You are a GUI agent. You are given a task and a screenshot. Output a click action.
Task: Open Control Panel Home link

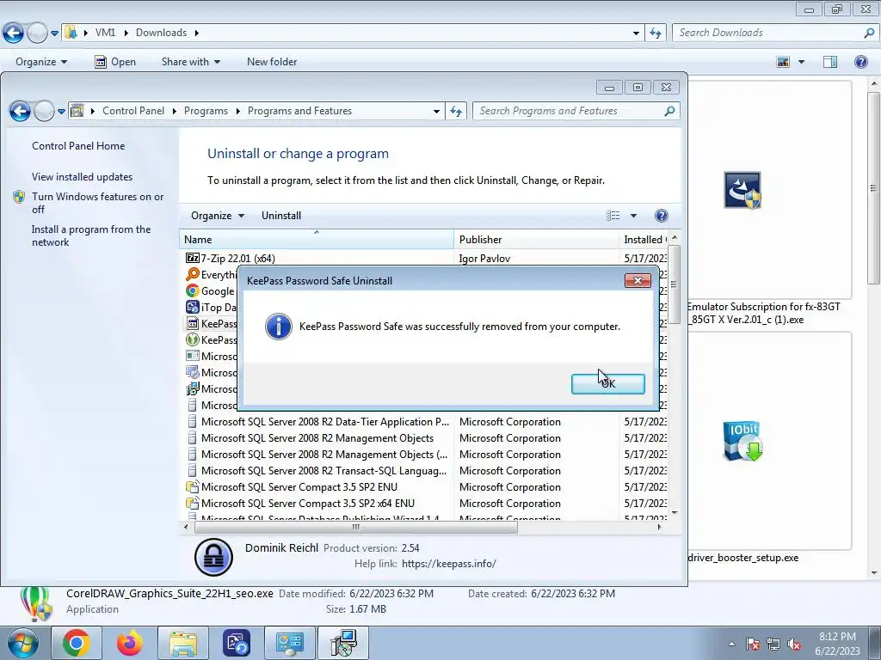[x=78, y=146]
